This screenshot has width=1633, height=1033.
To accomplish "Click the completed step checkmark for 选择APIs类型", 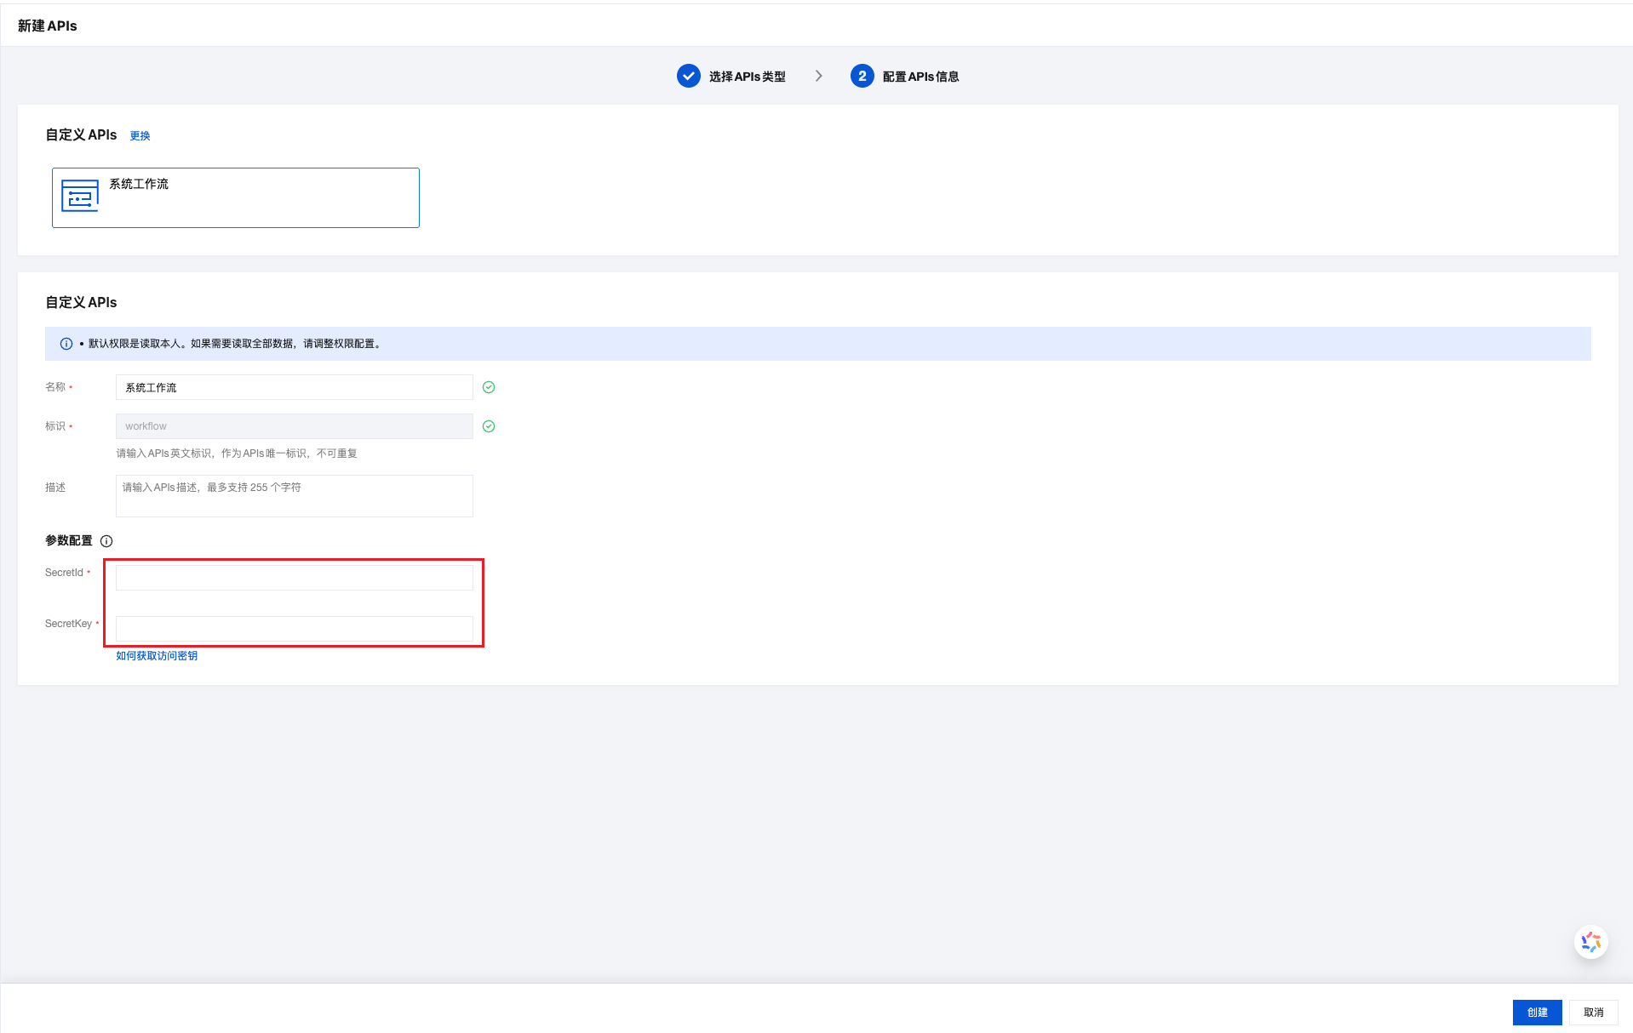I will pyautogui.click(x=688, y=76).
